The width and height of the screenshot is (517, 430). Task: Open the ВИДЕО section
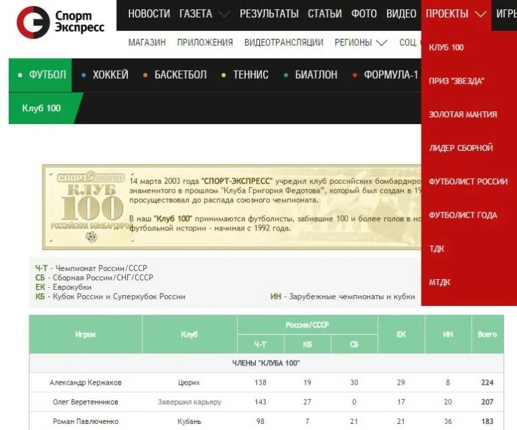[x=401, y=14]
